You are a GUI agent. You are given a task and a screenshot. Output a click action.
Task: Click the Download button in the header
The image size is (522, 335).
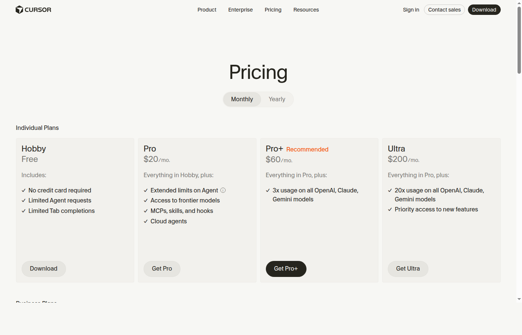[x=484, y=10]
